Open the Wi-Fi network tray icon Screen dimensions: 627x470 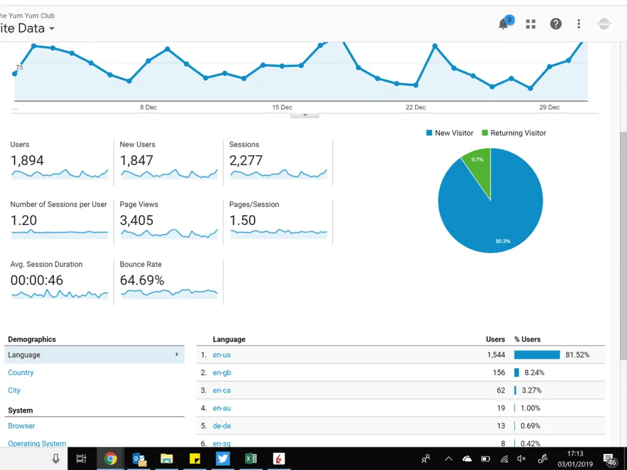[505, 459]
